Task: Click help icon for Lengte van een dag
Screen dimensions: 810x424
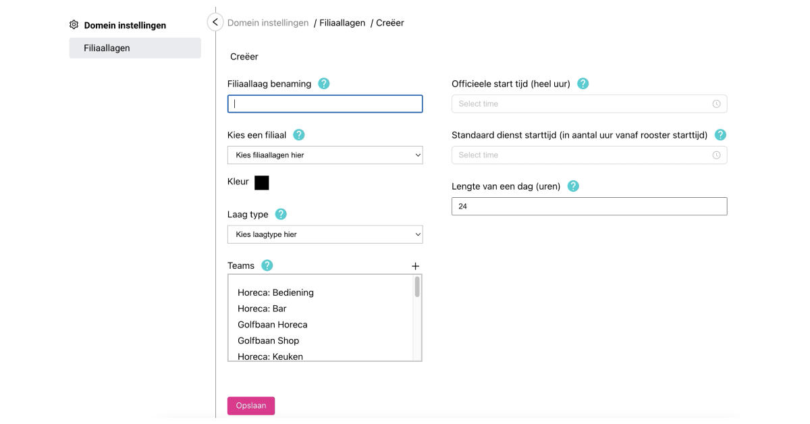Action: pos(573,186)
